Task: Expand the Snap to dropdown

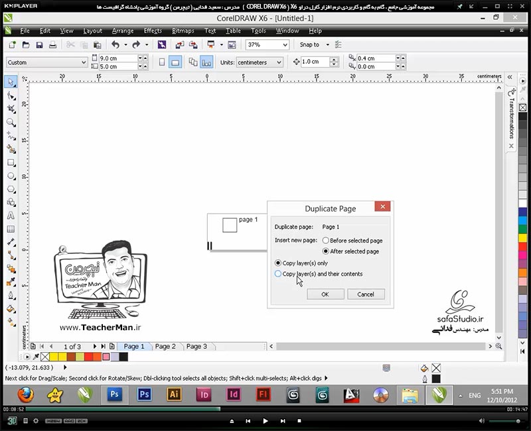Action: [x=327, y=44]
